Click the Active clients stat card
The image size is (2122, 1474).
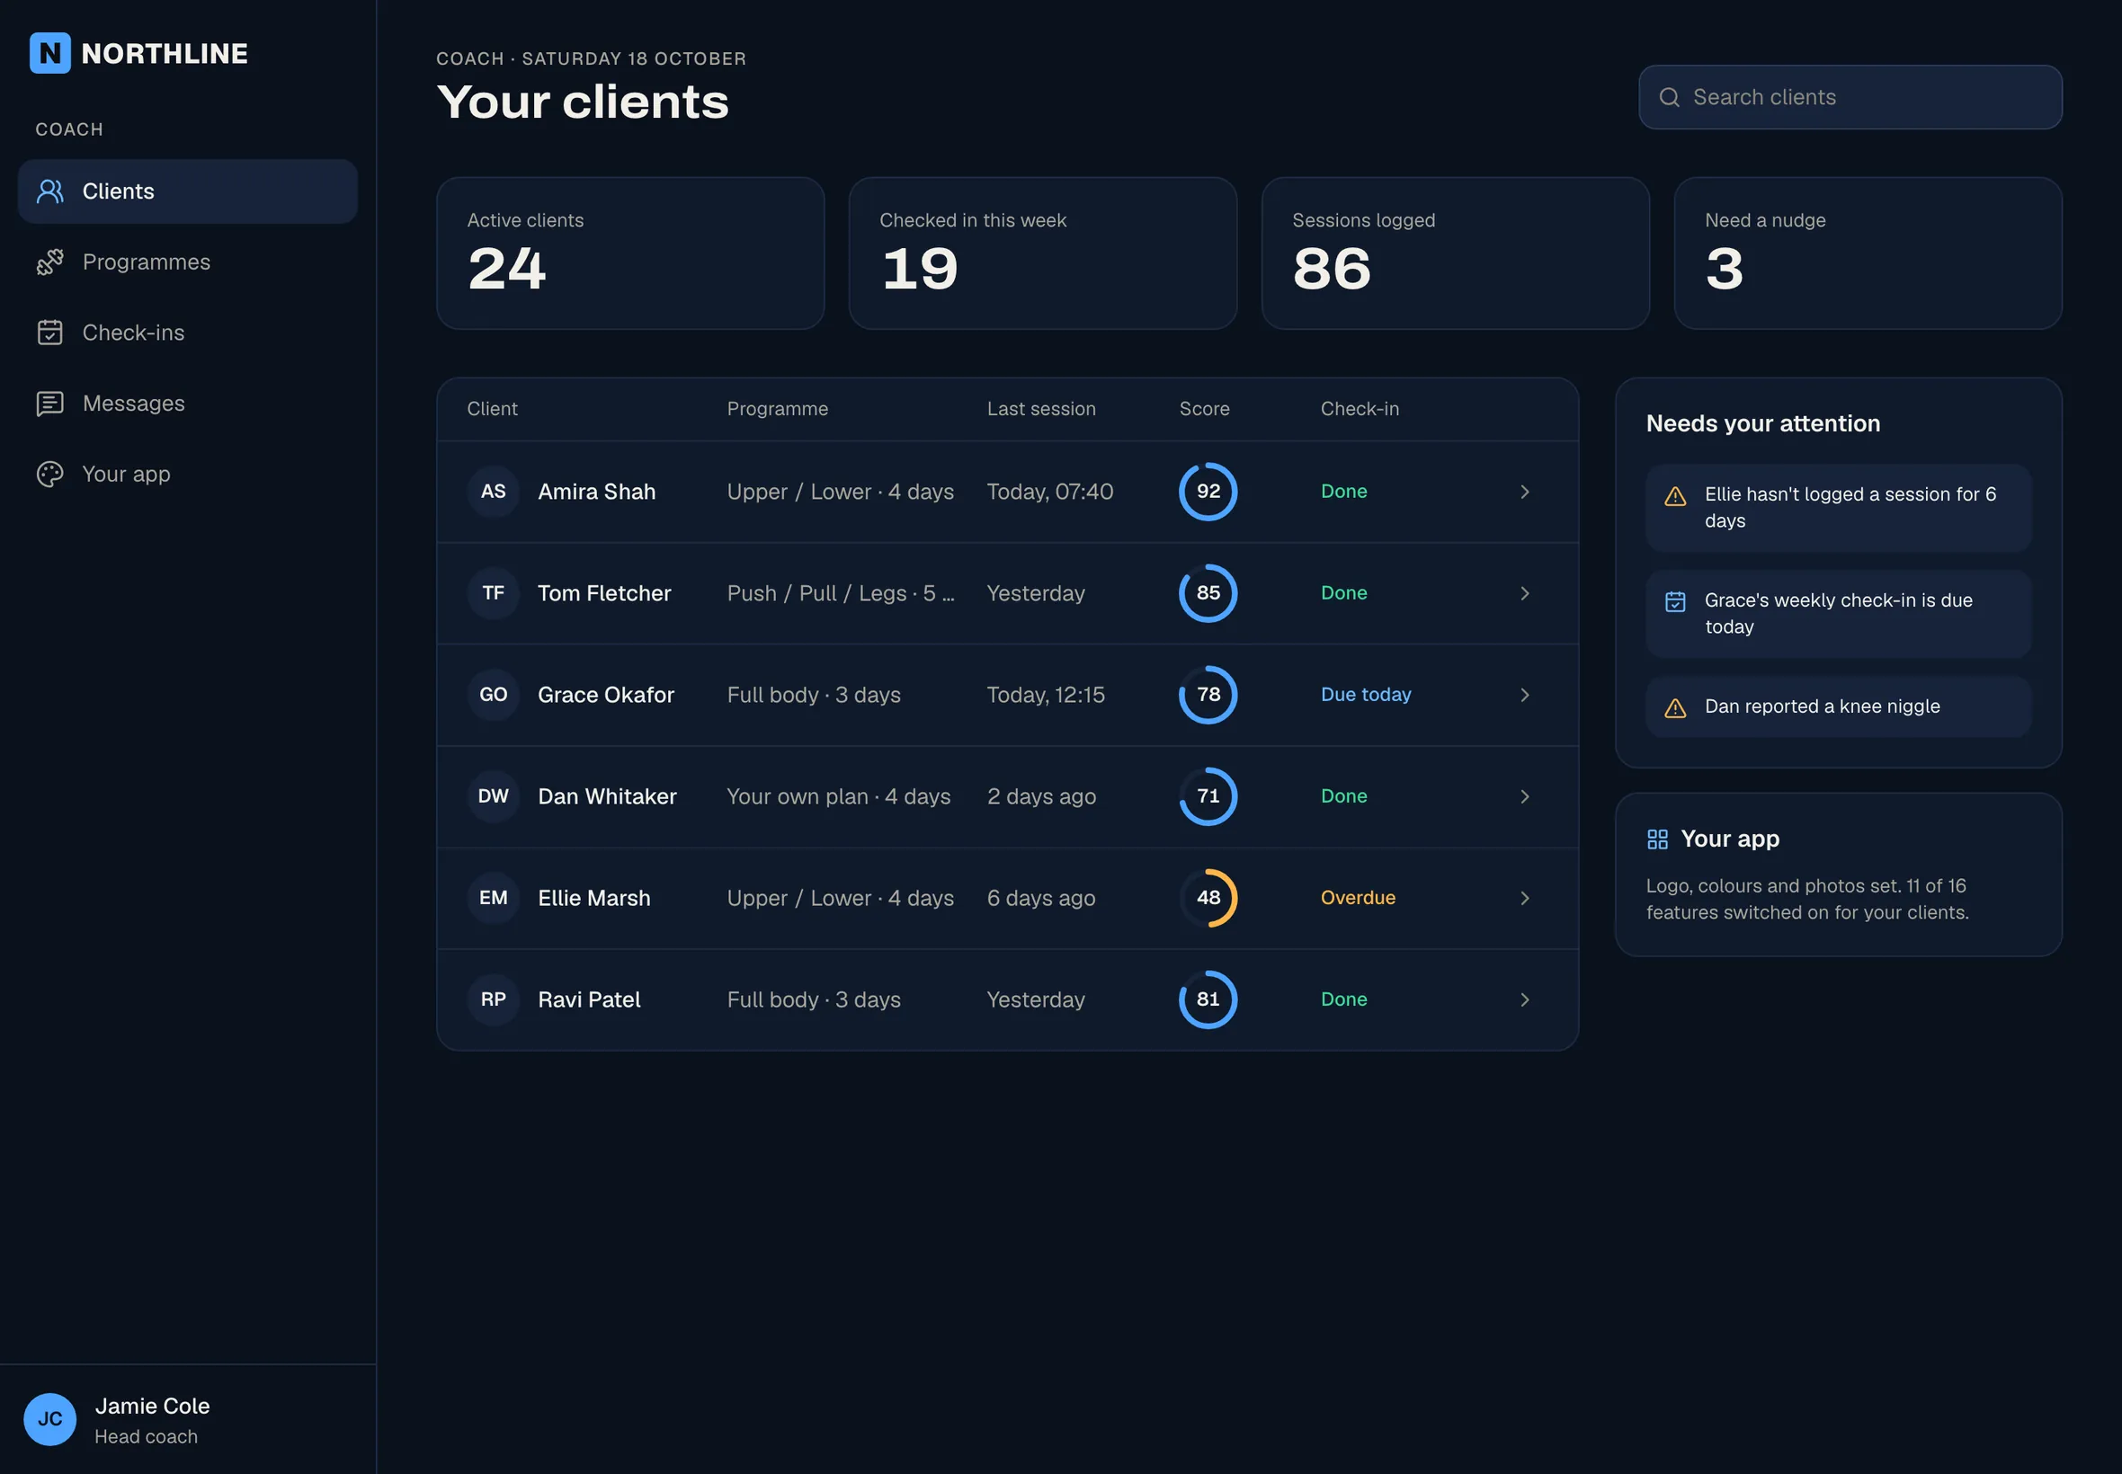click(631, 254)
